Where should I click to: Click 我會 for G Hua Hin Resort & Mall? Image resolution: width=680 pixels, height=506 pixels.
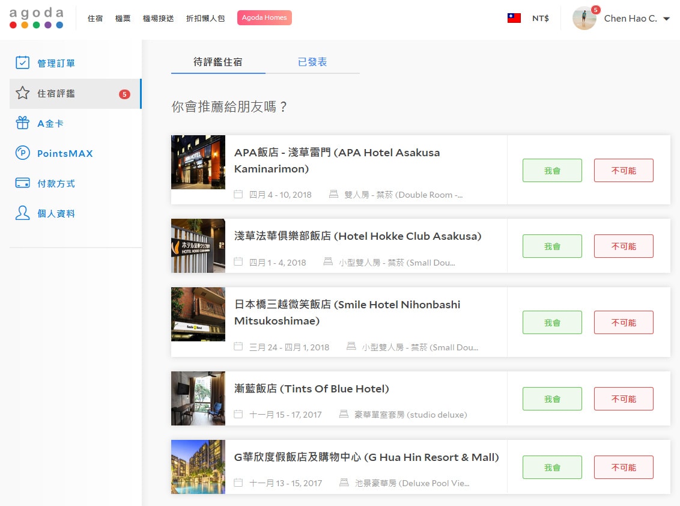click(x=552, y=468)
